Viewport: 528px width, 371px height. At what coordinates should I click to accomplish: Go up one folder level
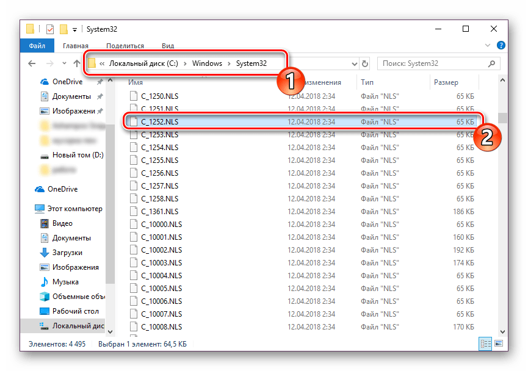tap(77, 63)
